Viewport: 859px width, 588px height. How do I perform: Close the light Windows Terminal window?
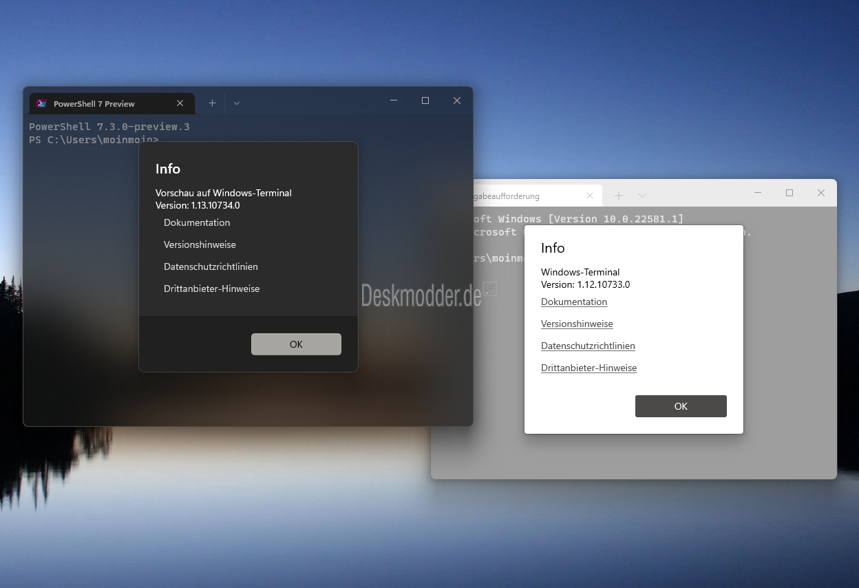pyautogui.click(x=821, y=193)
